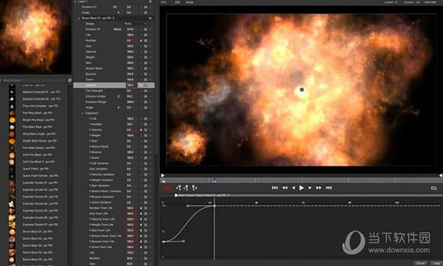Click the Velocity value field
This screenshot has height=266, width=443.
130,52
